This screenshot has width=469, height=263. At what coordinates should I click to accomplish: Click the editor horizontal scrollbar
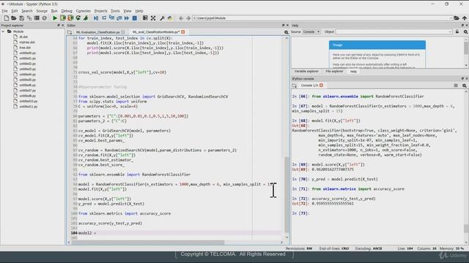(x=148, y=243)
